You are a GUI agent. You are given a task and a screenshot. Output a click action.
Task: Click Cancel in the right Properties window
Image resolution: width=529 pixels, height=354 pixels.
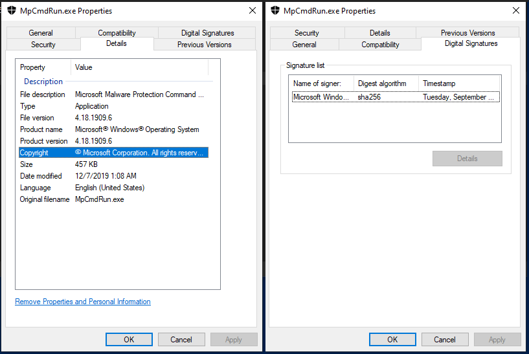[445, 339]
